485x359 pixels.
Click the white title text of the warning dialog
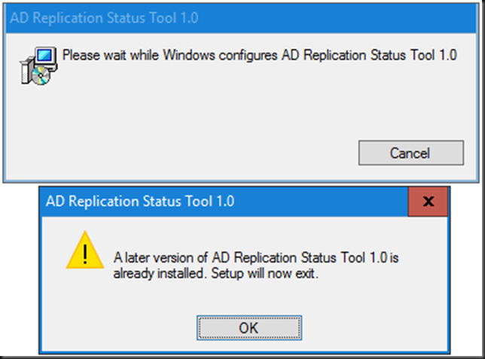click(x=140, y=201)
